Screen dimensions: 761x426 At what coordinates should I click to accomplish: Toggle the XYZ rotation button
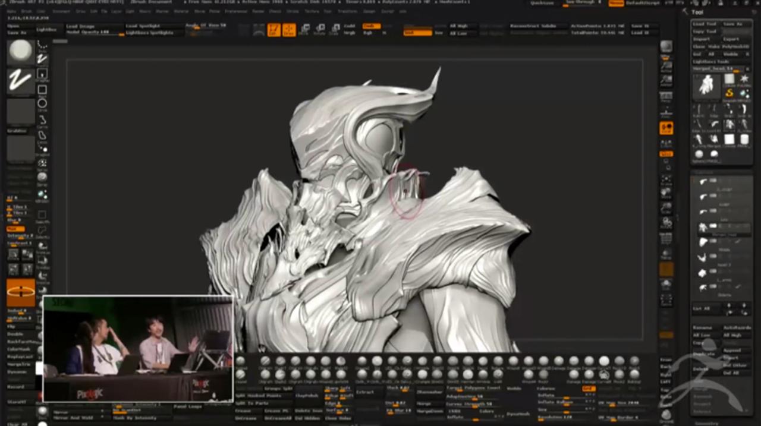coord(666,154)
